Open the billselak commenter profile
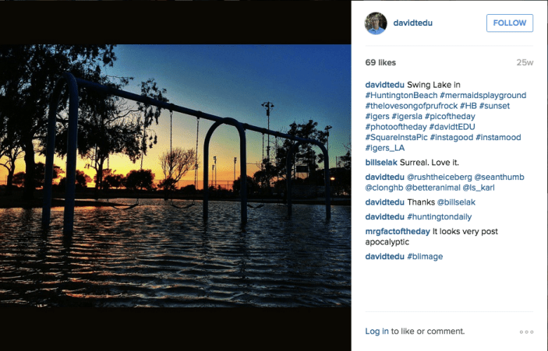Image resolution: width=548 pixels, height=351 pixels. pos(381,163)
